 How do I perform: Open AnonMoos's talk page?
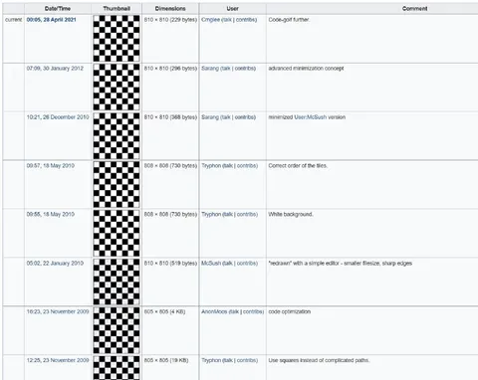coord(235,311)
